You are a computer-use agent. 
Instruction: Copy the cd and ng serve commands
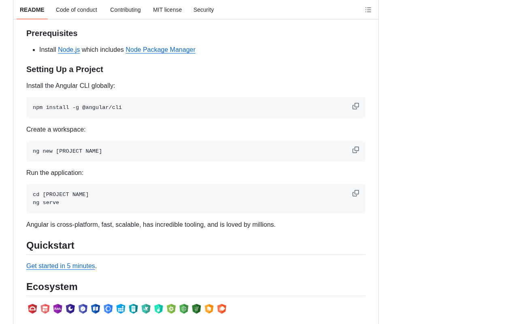click(x=356, y=193)
